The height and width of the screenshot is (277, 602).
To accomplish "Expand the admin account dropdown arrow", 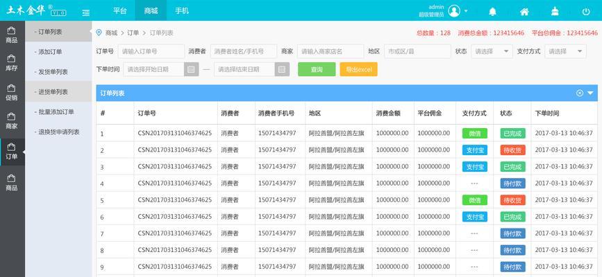I will click(466, 10).
